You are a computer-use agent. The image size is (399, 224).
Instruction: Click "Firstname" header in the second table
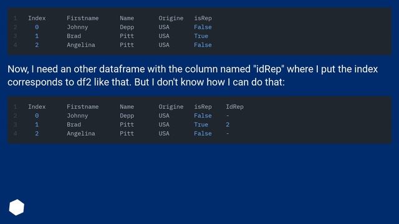click(x=83, y=107)
